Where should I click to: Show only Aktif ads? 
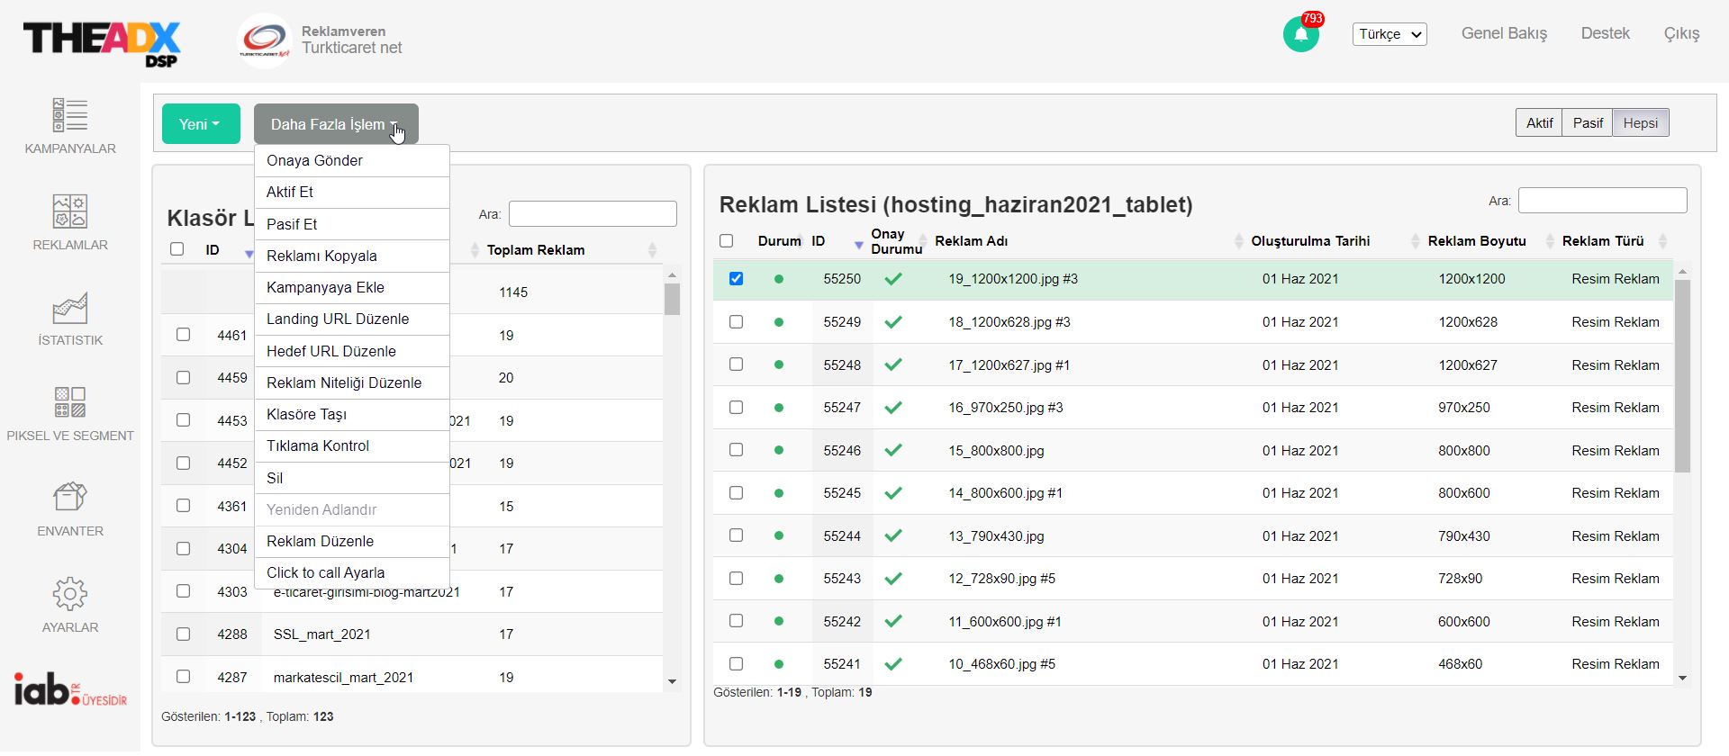coord(1539,123)
